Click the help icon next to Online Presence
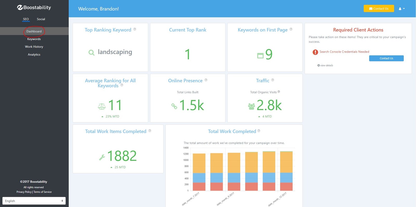 tap(206, 80)
